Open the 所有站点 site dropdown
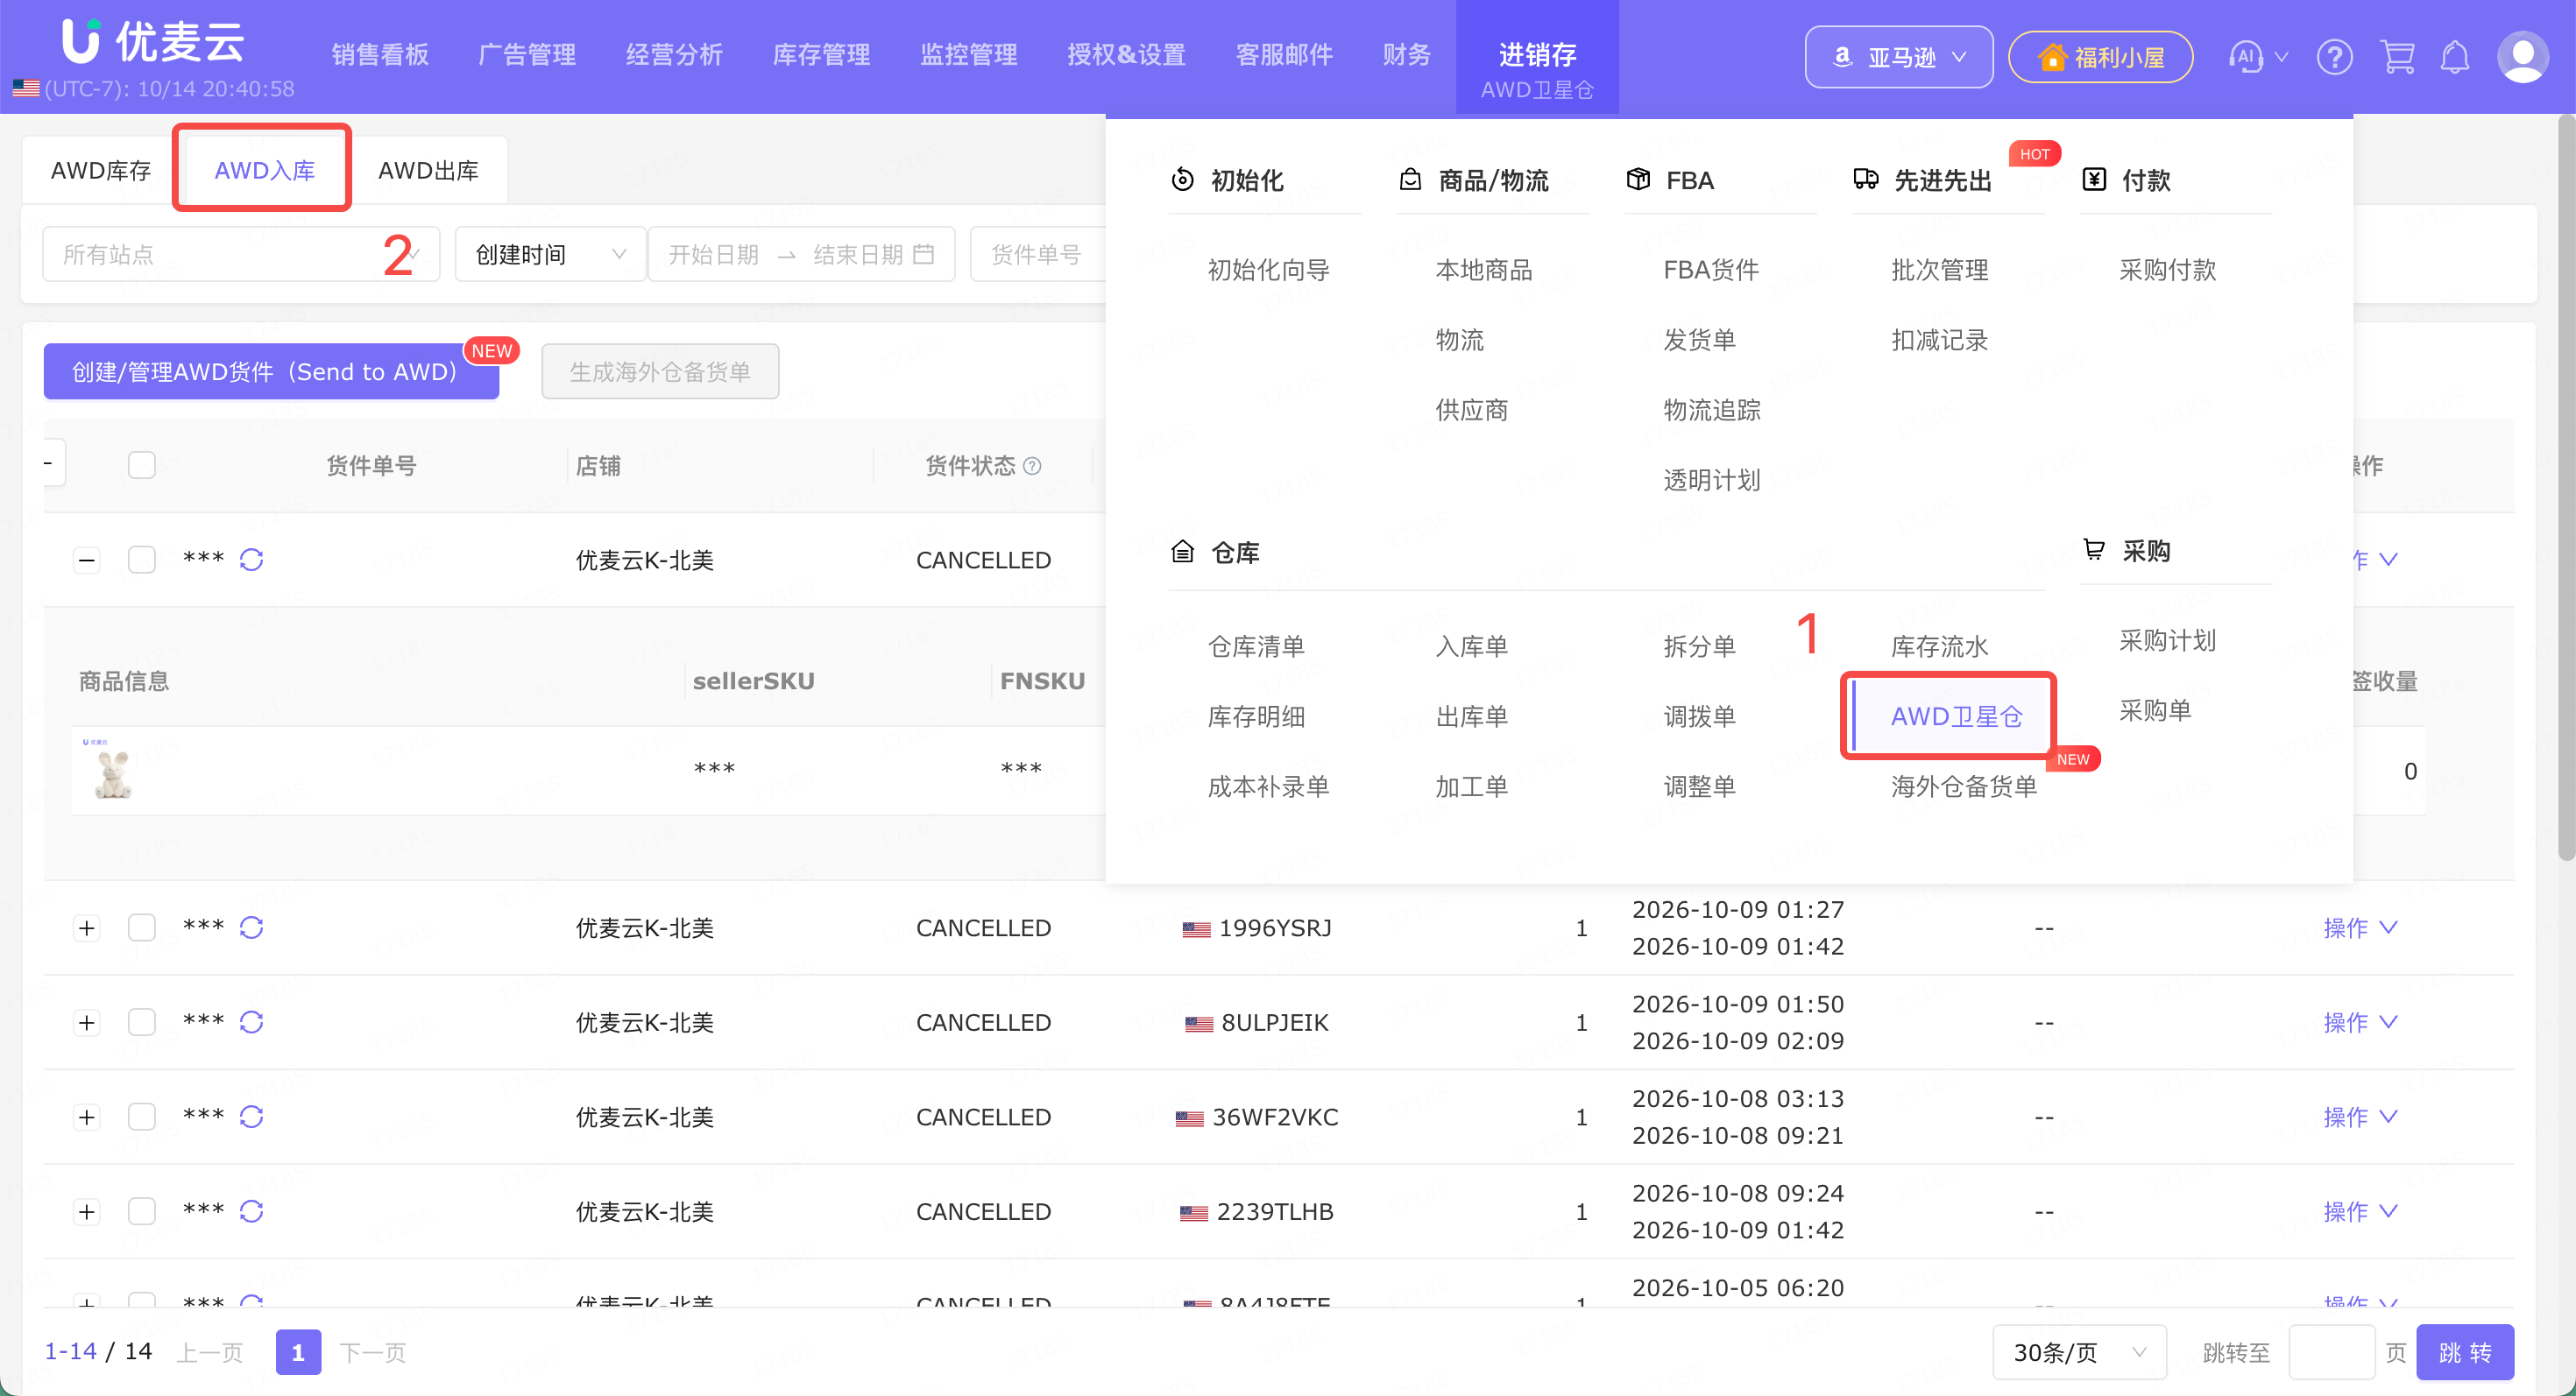This screenshot has width=2576, height=1396. click(x=241, y=255)
